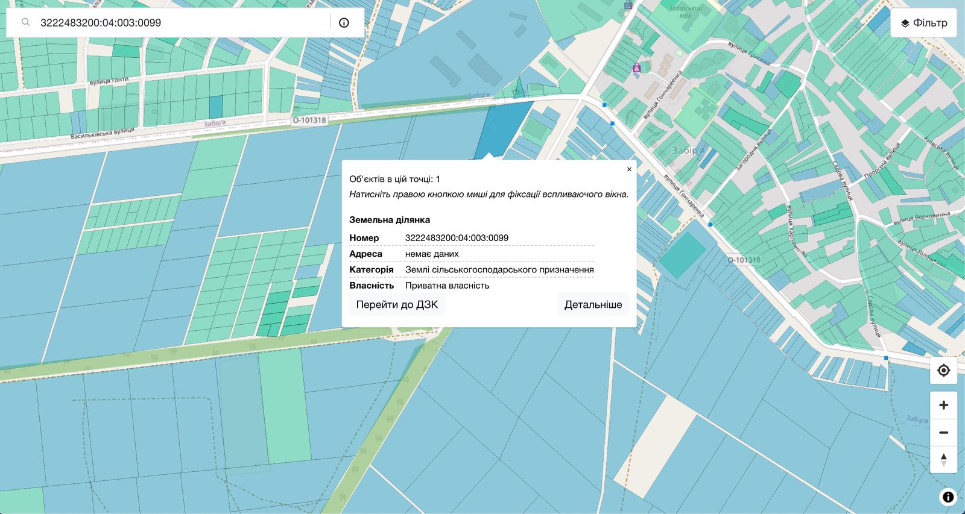Click the Об'єктів в цій точці: 1 text
This screenshot has height=514, width=965.
(394, 179)
